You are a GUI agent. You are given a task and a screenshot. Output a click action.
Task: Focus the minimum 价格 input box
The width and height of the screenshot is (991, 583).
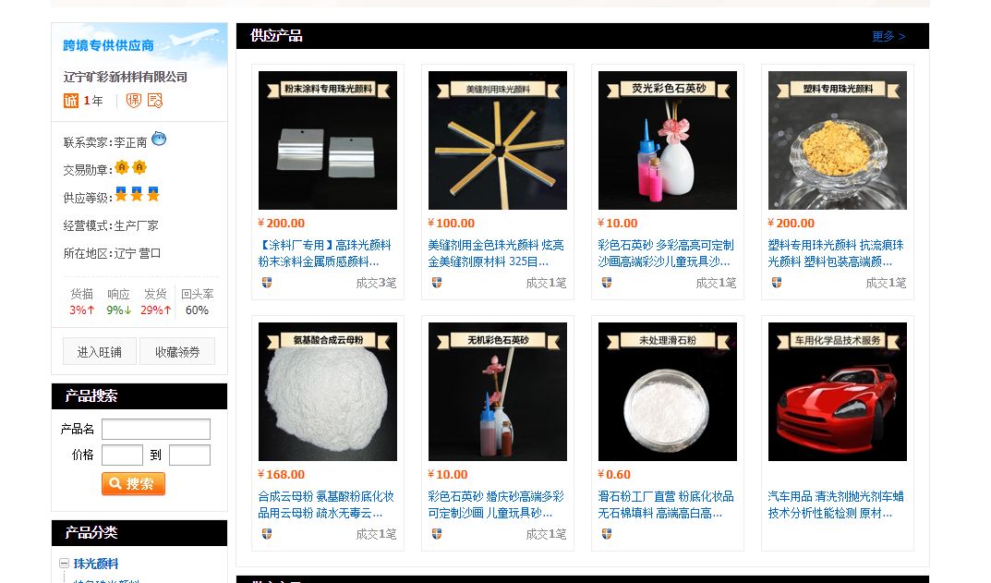pyautogui.click(x=123, y=455)
